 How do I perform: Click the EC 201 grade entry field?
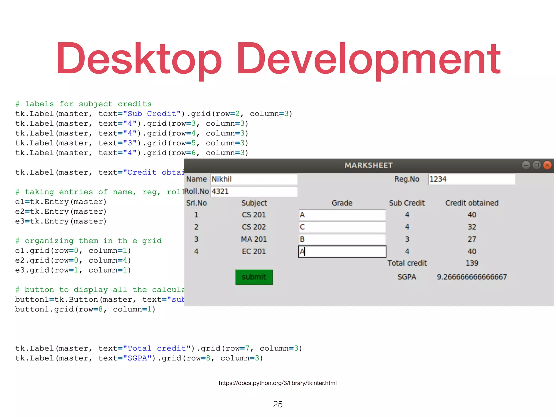click(342, 251)
